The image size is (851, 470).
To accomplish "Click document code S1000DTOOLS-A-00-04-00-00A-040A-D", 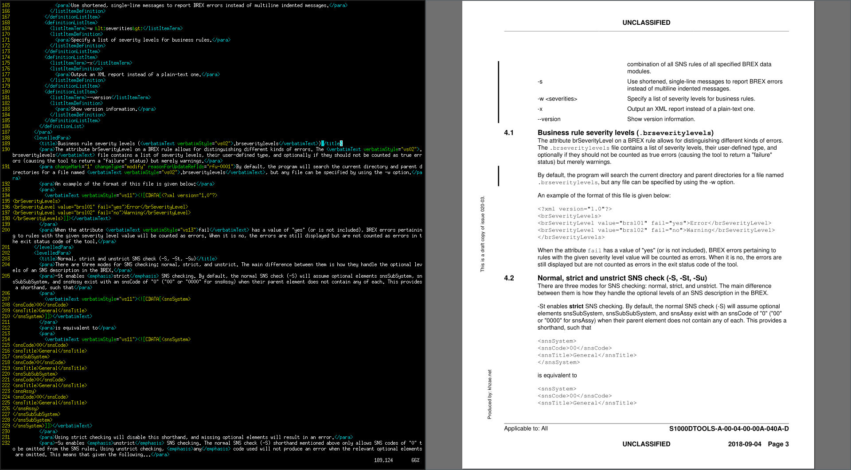I will coord(729,428).
